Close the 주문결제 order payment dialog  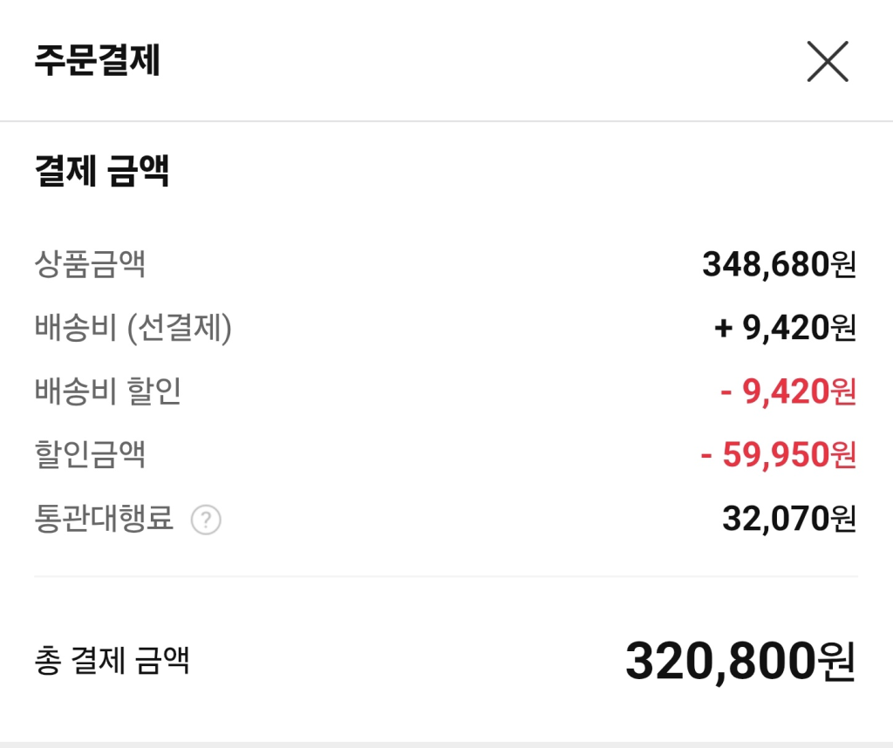[827, 62]
